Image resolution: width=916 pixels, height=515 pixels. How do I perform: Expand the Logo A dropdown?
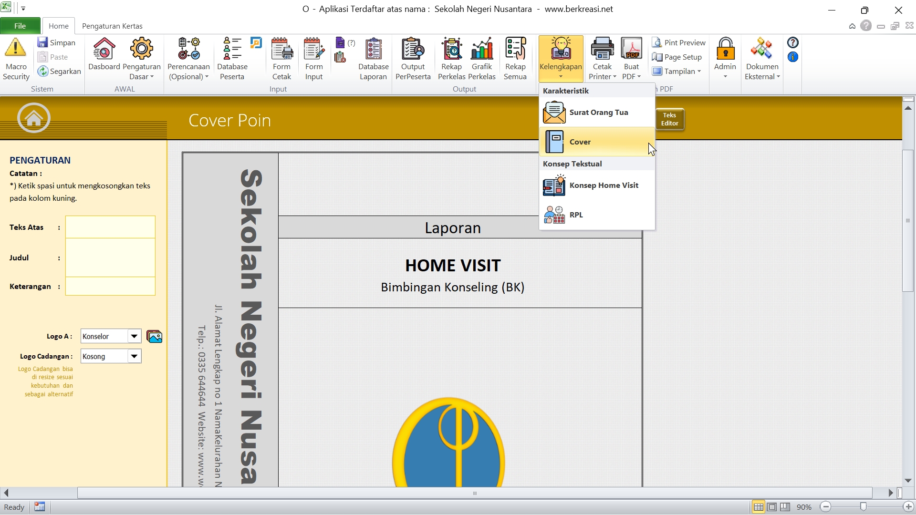coord(135,337)
